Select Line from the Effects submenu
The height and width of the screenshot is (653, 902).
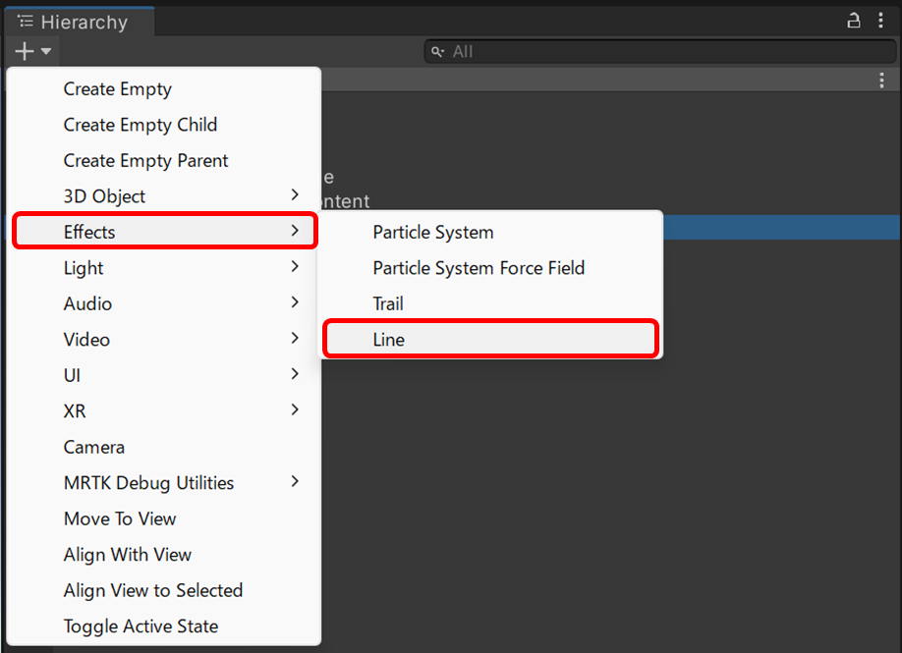pos(388,338)
